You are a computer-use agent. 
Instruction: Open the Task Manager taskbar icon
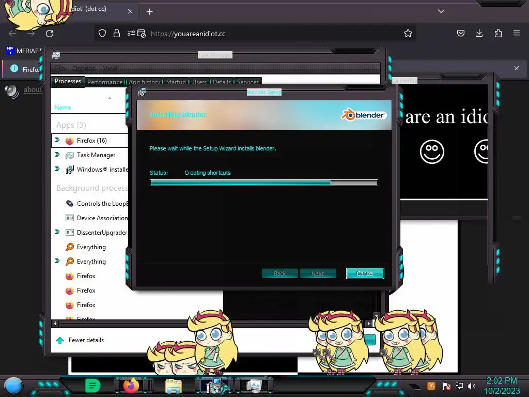(254, 386)
